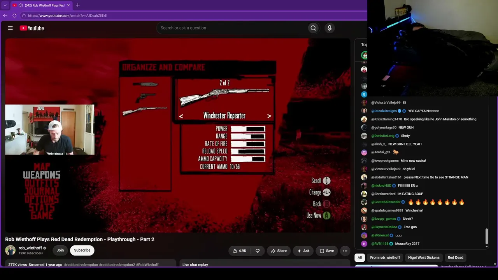498x280 pixels.
Task: Share this video
Action: [279, 251]
